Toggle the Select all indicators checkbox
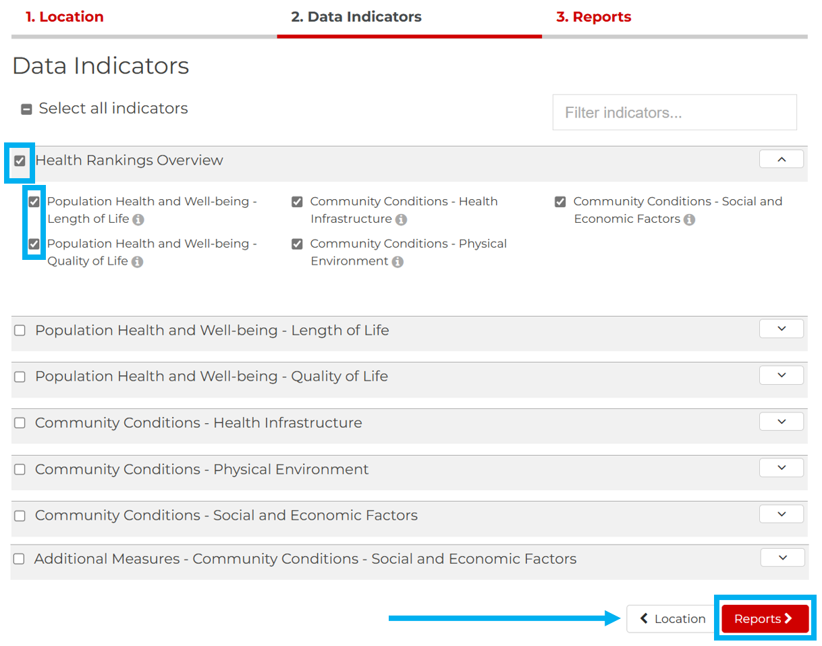 (26, 109)
